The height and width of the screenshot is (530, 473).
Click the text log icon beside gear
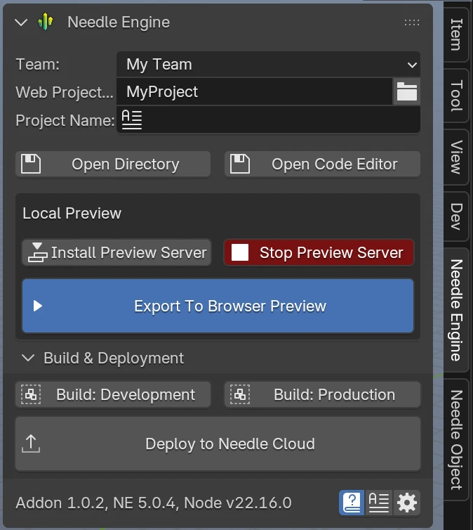coord(379,503)
